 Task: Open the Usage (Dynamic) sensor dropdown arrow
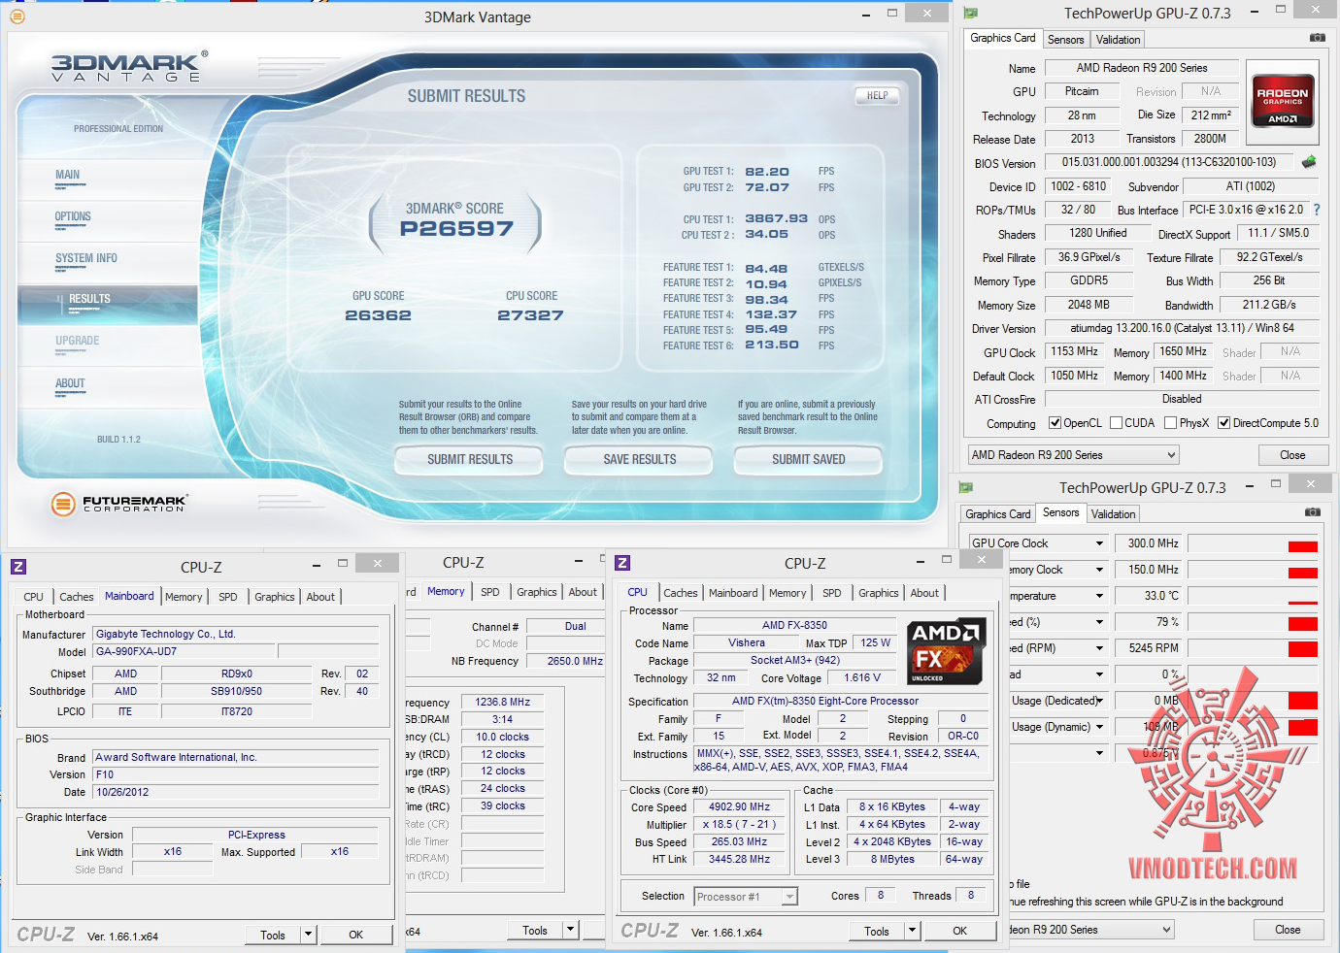[x=1099, y=727]
